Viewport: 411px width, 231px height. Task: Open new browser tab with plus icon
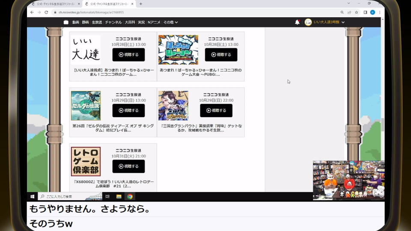(141, 4)
